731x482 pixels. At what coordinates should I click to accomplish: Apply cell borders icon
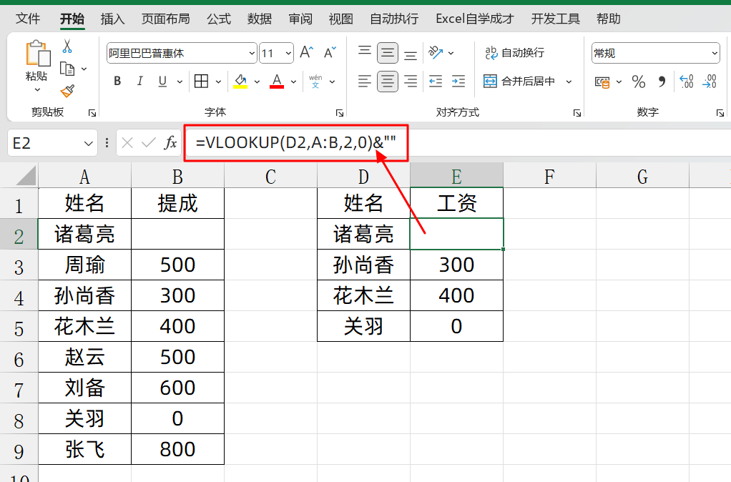tap(202, 81)
